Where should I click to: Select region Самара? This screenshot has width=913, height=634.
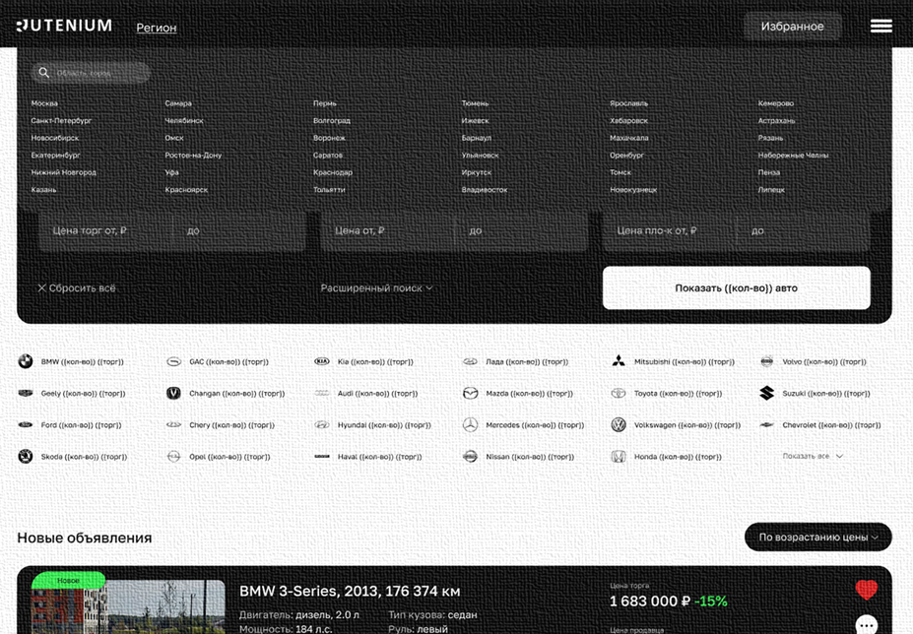(178, 103)
